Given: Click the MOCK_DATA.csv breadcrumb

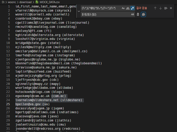Looking at the screenshot, I should 50,2.
